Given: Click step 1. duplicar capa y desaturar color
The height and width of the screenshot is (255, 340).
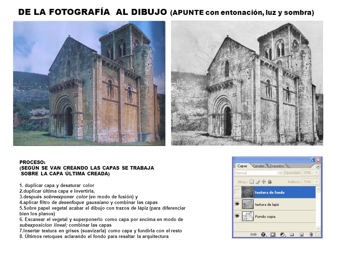Looking at the screenshot, I should [57, 185].
